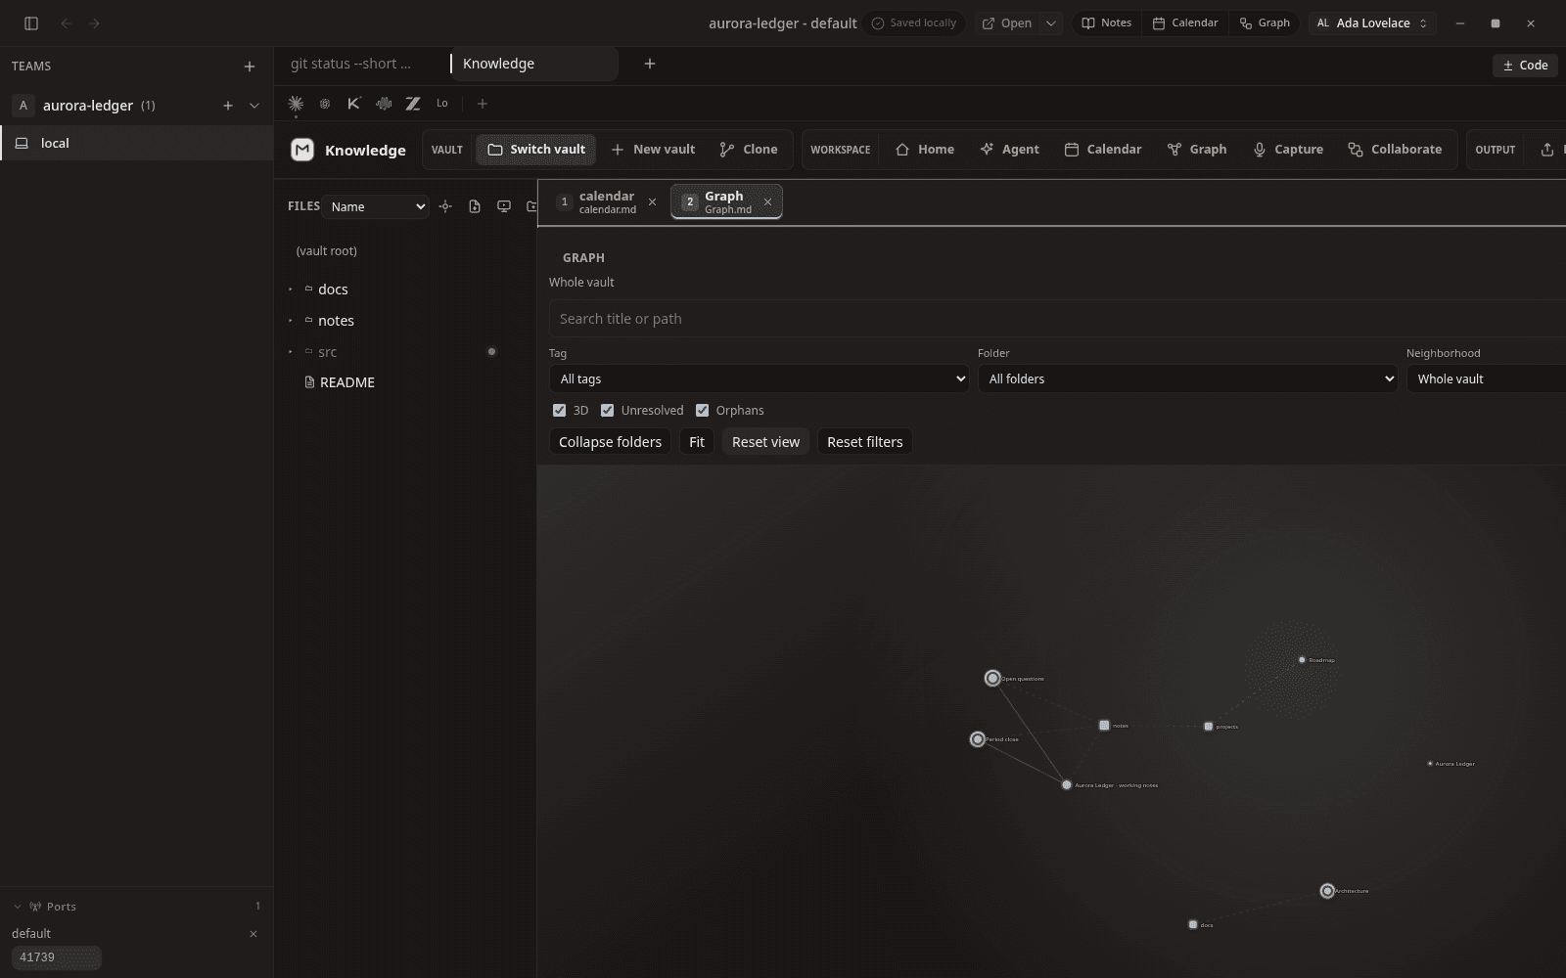
Task: Open the All folders dropdown
Action: click(1188, 379)
